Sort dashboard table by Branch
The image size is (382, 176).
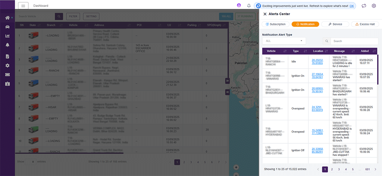point(61,25)
